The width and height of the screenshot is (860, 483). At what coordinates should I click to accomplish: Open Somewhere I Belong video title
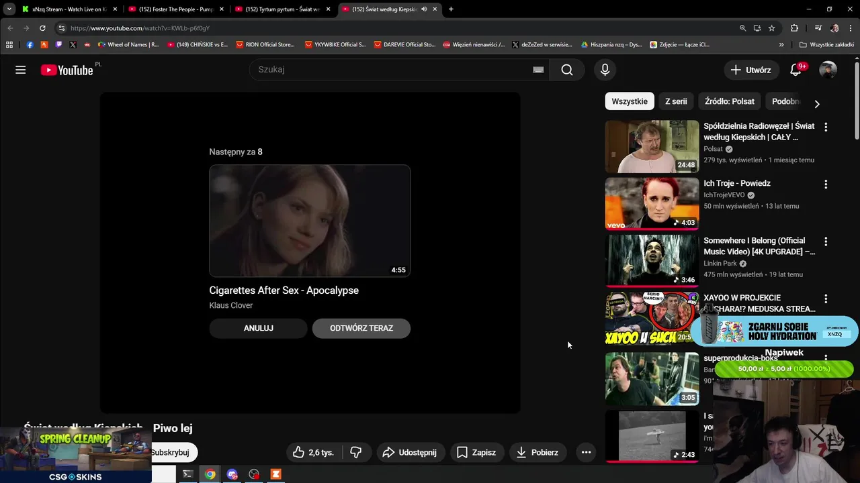pos(759,246)
